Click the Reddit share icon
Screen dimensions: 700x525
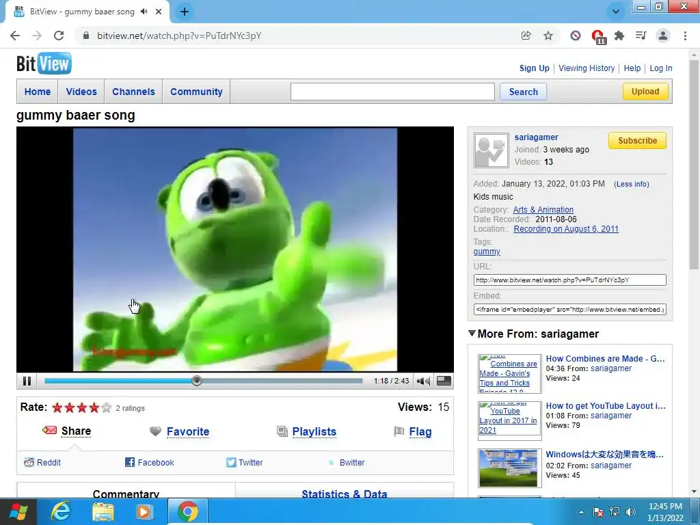pos(29,463)
